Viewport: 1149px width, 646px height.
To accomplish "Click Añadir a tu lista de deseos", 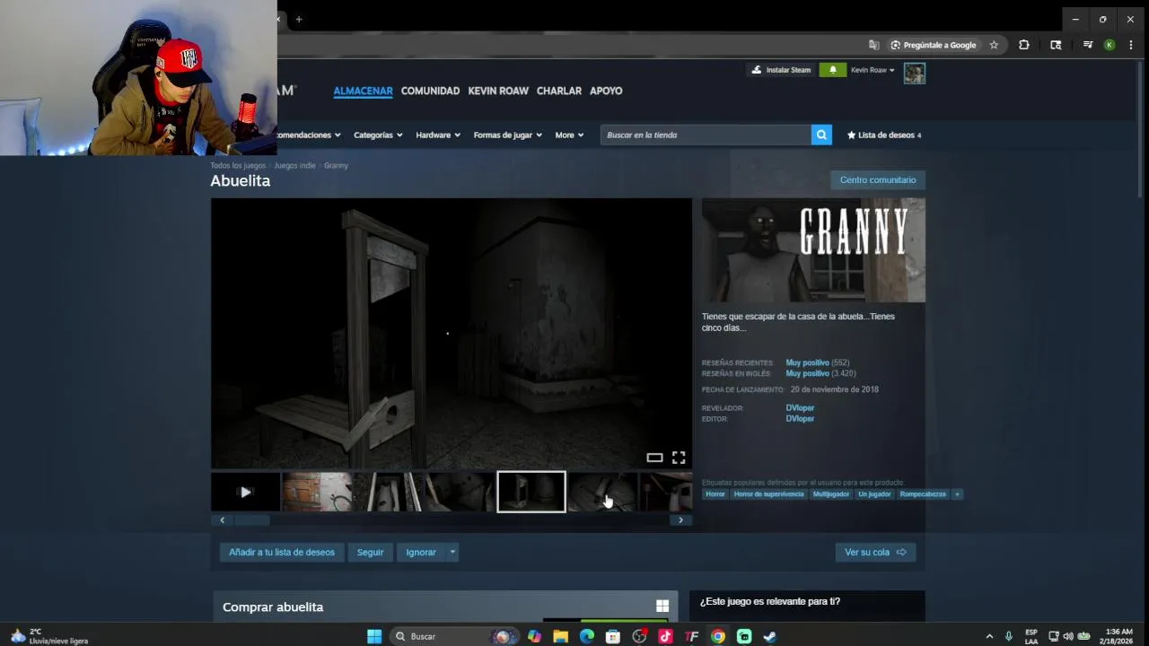I will click(x=282, y=552).
